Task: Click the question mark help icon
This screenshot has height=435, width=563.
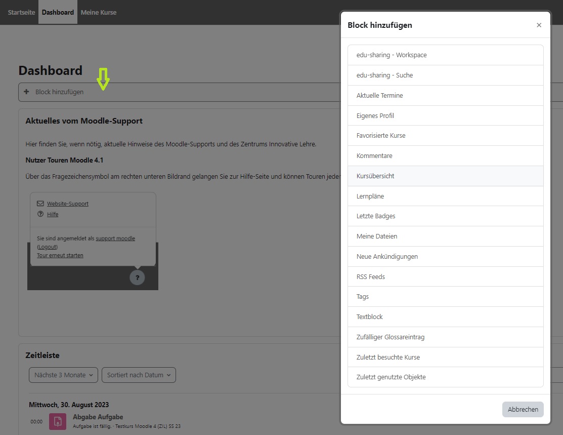Action: click(x=137, y=278)
